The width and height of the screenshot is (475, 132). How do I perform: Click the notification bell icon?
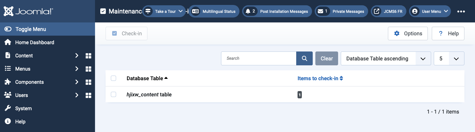[248, 11]
